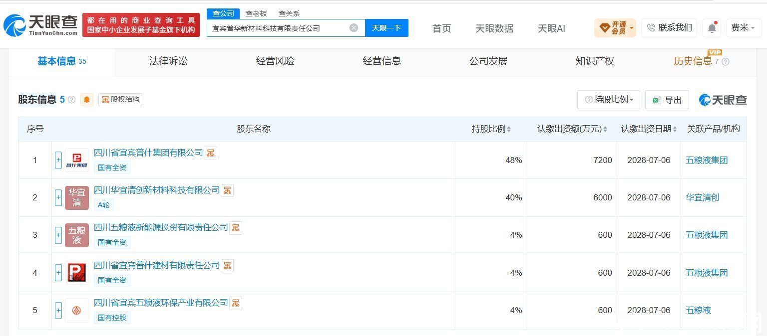Go to 首页 in top navigation
The image size is (767, 336).
442,28
